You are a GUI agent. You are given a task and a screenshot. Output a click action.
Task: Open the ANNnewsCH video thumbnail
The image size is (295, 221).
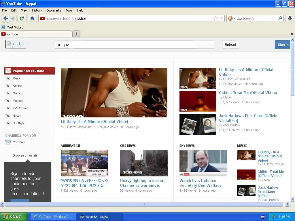[84, 163]
